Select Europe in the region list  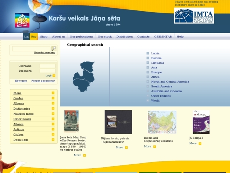pos(157,72)
